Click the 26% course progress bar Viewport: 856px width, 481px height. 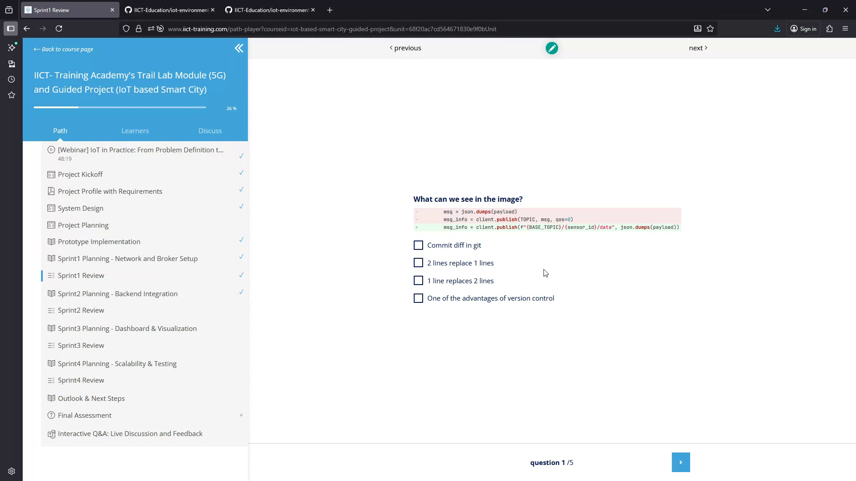point(119,107)
